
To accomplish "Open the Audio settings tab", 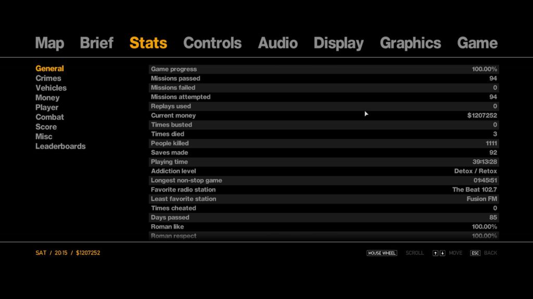I will click(278, 43).
